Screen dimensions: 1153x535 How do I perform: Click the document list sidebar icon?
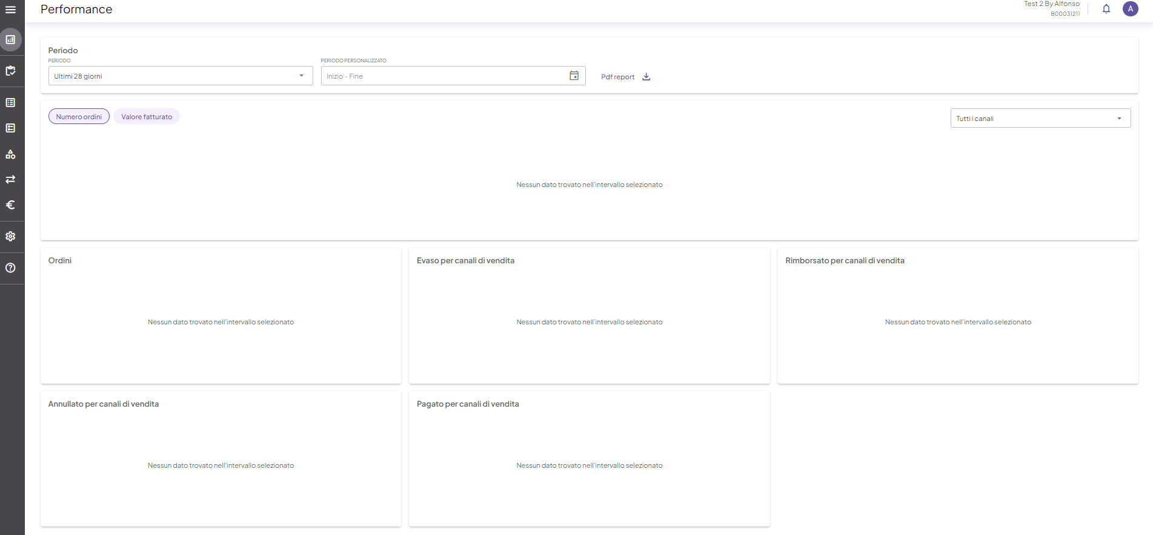(10, 128)
